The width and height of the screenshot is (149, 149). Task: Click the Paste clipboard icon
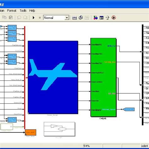click(11, 18)
